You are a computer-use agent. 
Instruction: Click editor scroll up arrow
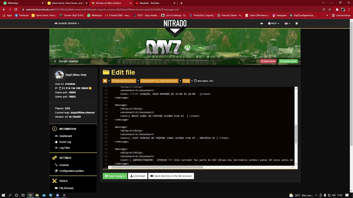click(x=296, y=88)
